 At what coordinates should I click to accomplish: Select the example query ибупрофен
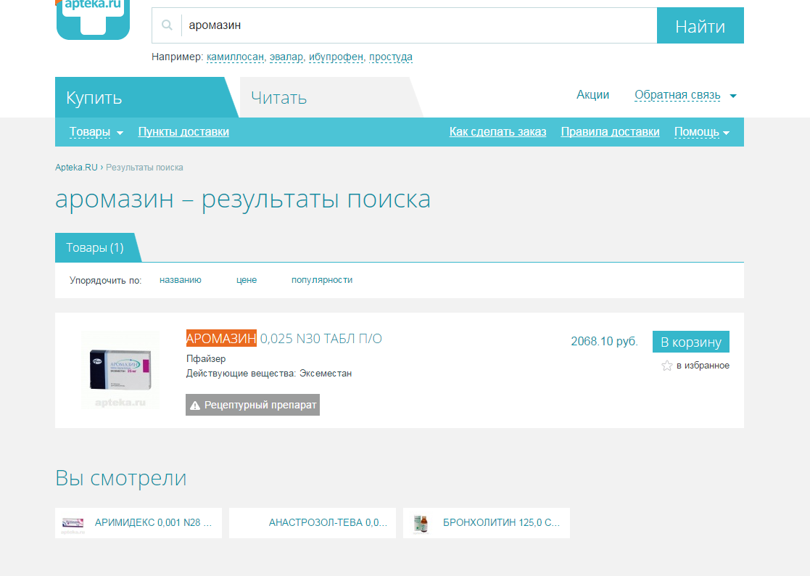(336, 57)
